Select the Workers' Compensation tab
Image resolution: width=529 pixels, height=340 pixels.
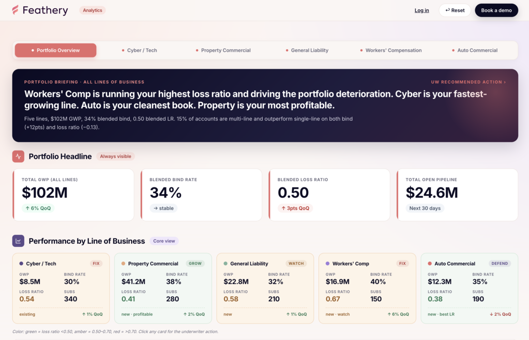click(391, 50)
